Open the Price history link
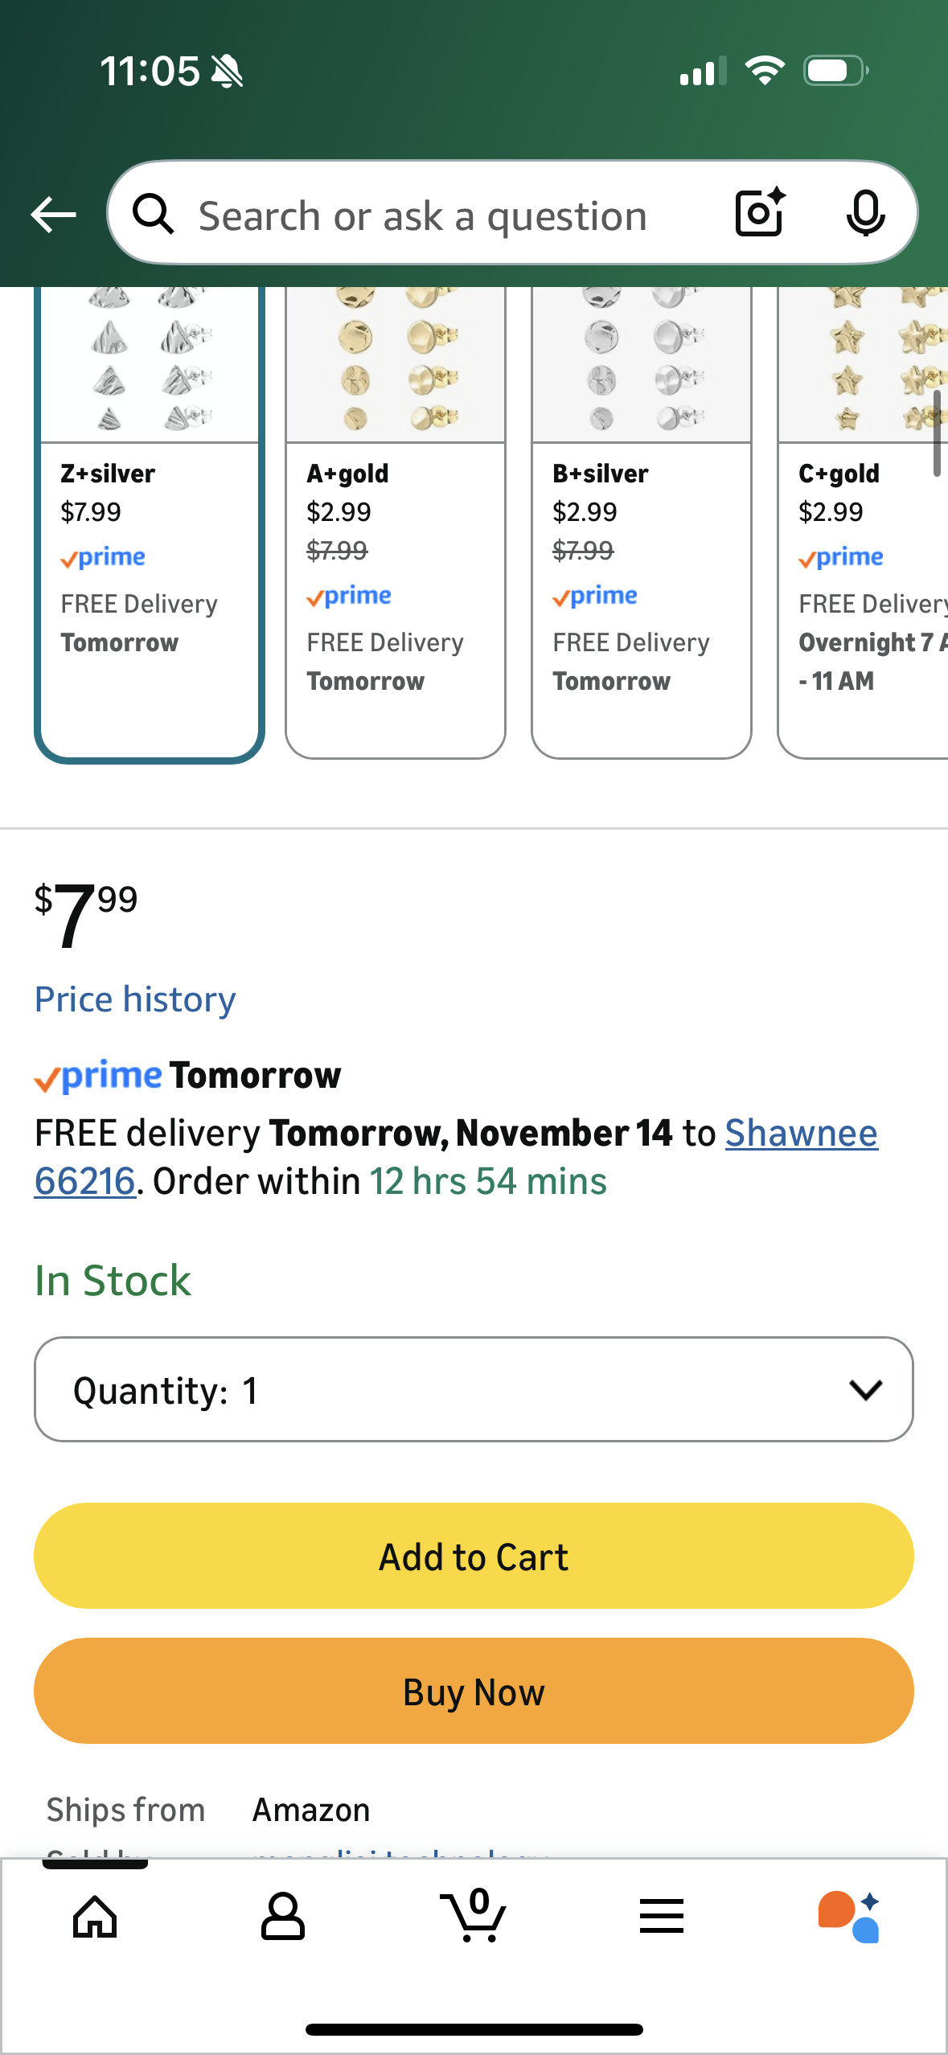948x2055 pixels. [135, 999]
